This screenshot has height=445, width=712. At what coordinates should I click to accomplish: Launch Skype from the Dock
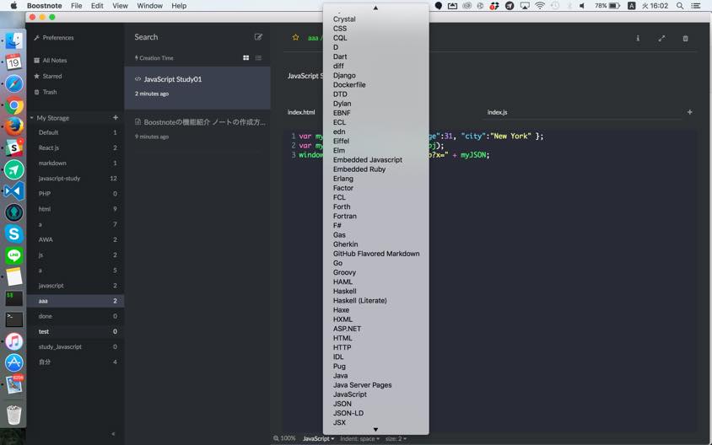[14, 234]
